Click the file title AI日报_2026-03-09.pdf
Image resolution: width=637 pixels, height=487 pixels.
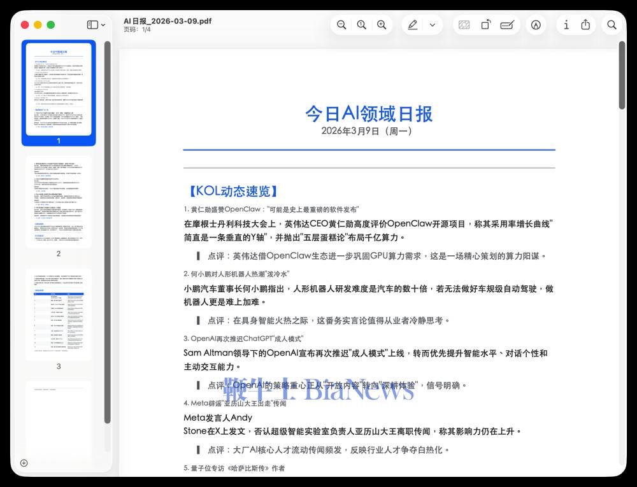pyautogui.click(x=168, y=20)
